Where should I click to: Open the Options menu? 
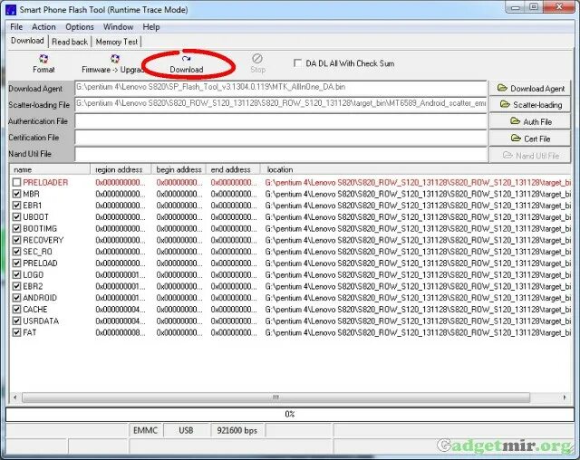click(80, 27)
